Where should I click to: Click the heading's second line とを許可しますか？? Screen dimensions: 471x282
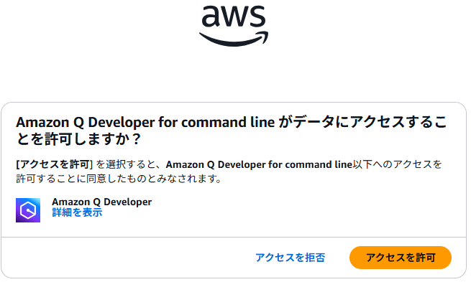[x=78, y=139]
